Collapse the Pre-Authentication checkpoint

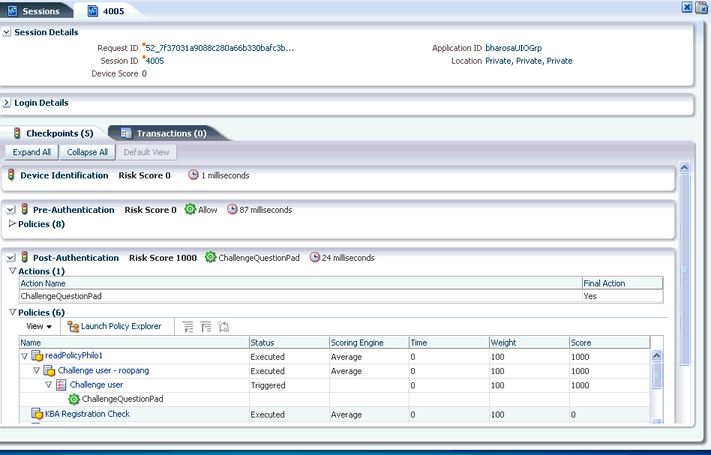10,210
